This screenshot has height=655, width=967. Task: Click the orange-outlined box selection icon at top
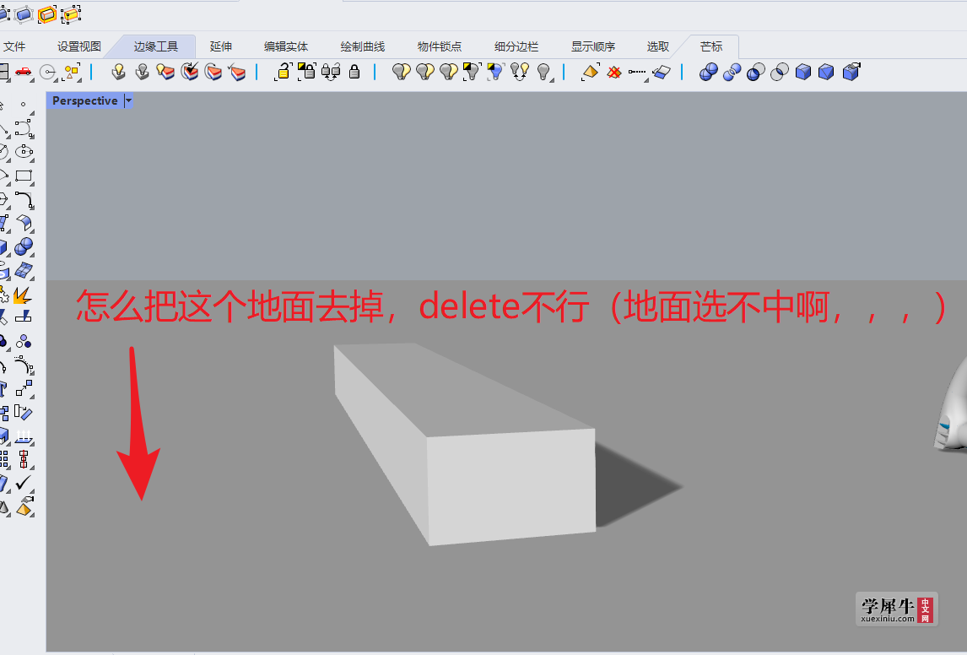click(x=47, y=14)
